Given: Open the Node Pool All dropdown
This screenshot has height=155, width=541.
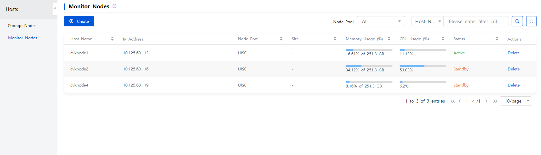Looking at the screenshot, I should click(x=381, y=21).
